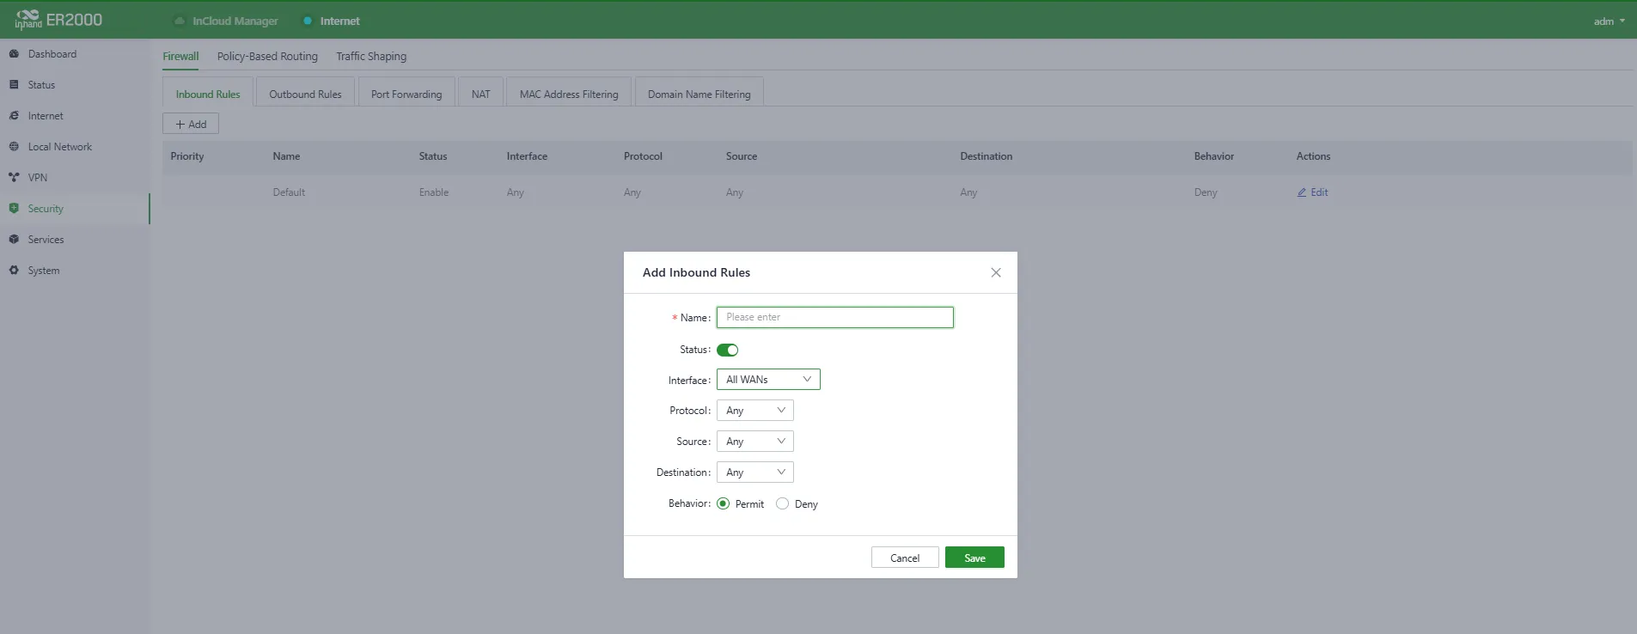The height and width of the screenshot is (634, 1637).
Task: Click the Add rule button
Action: [191, 124]
